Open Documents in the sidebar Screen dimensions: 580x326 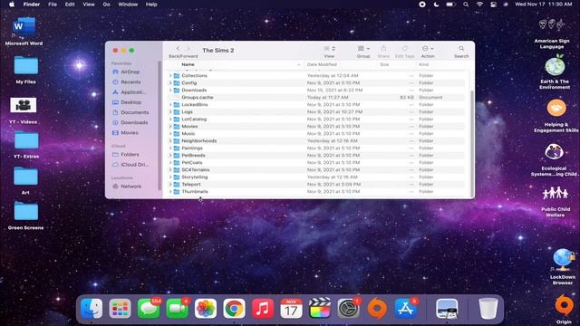click(x=130, y=112)
